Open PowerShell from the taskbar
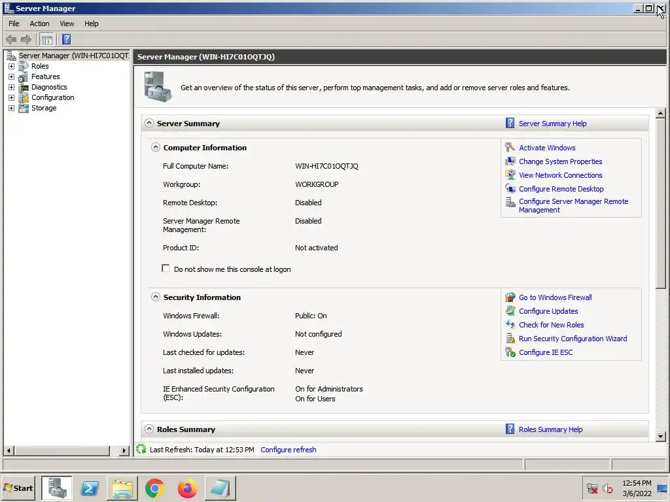The image size is (670, 502). tap(90, 488)
